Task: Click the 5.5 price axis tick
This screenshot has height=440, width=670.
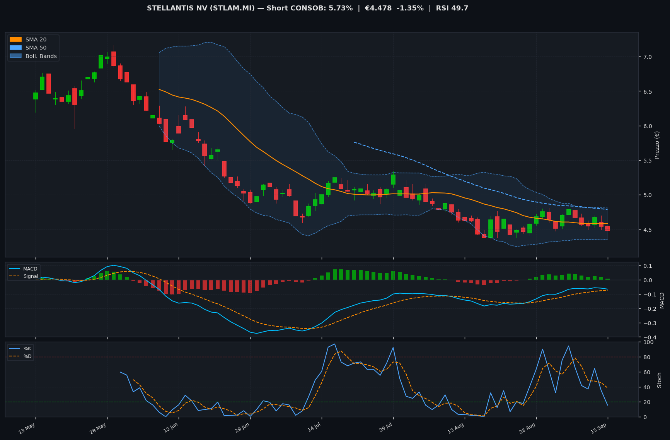Action: pyautogui.click(x=647, y=161)
